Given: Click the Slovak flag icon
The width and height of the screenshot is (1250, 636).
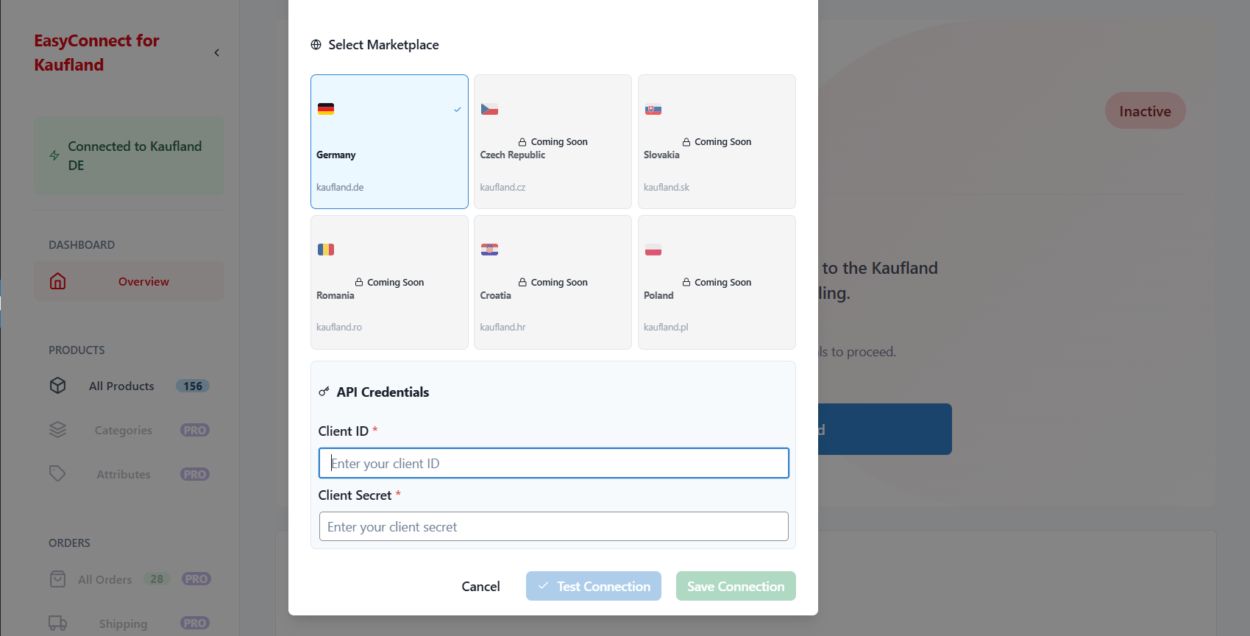Looking at the screenshot, I should [653, 109].
